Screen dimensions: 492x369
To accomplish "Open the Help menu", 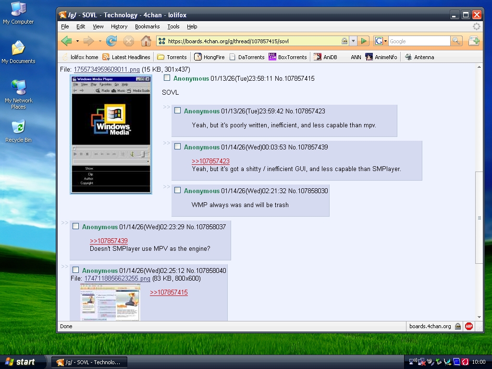I will click(x=192, y=26).
